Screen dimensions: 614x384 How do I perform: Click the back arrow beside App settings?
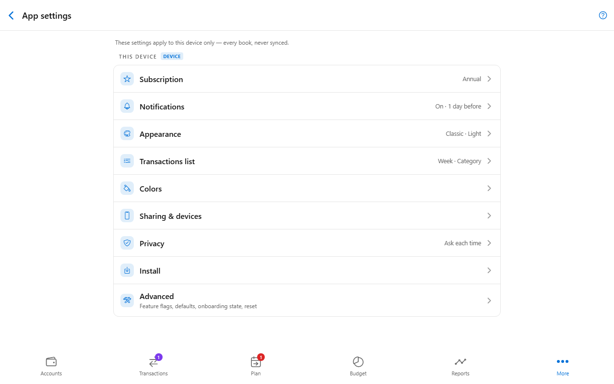click(12, 15)
